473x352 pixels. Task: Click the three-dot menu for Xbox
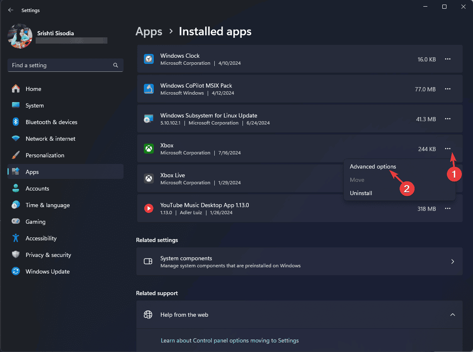448,149
